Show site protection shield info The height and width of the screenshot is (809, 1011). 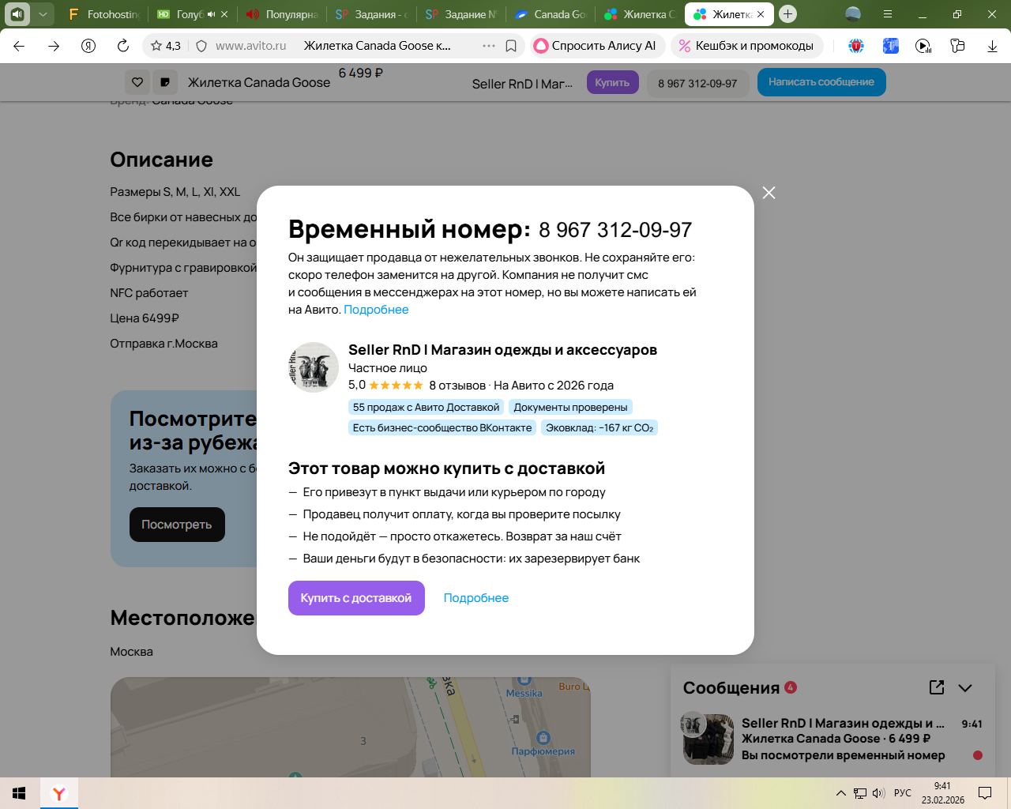(x=201, y=46)
